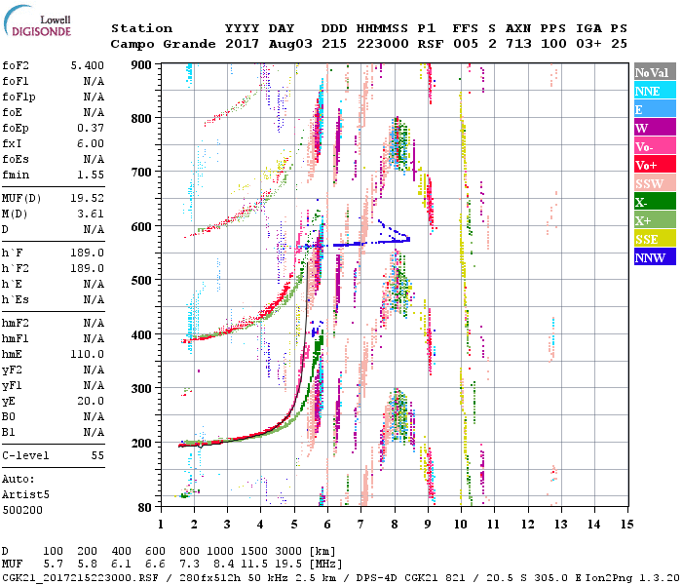The height and width of the screenshot is (585, 682).
Task: Click the hmF2 parameter label
Action: coord(16,323)
